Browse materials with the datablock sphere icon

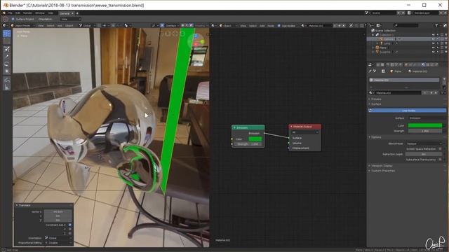(371, 93)
